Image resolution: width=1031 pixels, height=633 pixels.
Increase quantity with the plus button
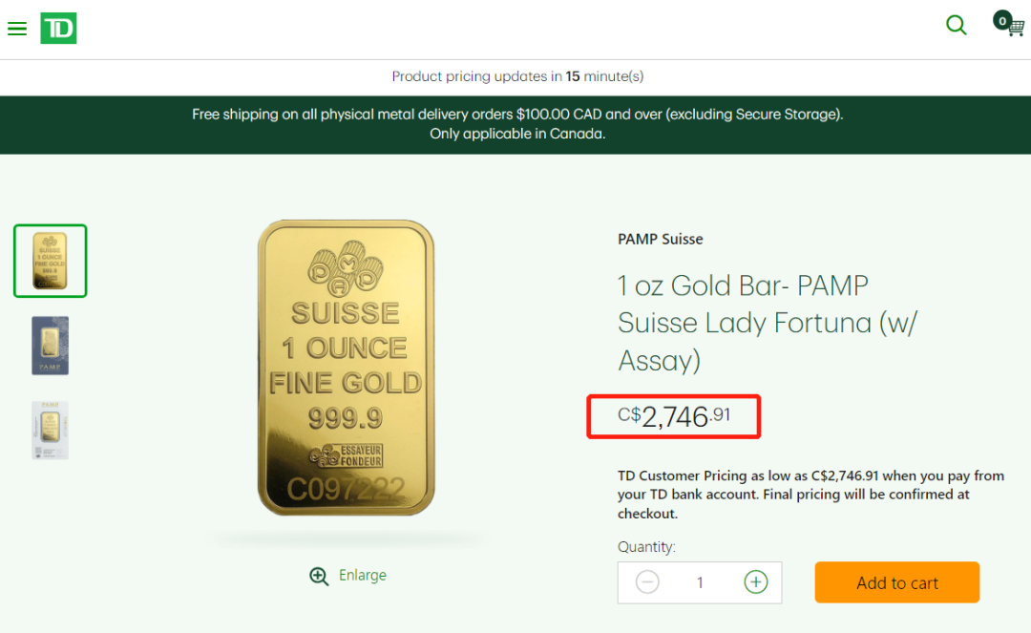pyautogui.click(x=756, y=581)
